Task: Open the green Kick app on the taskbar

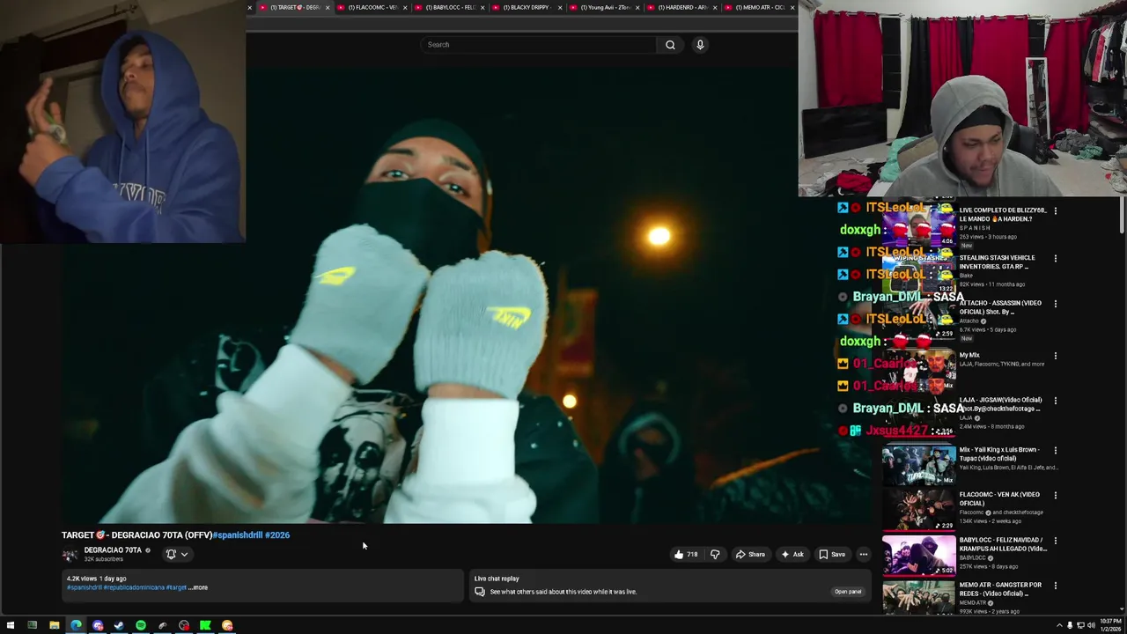Action: point(205,625)
